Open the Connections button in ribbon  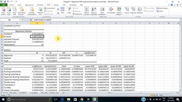[x=49, y=8]
